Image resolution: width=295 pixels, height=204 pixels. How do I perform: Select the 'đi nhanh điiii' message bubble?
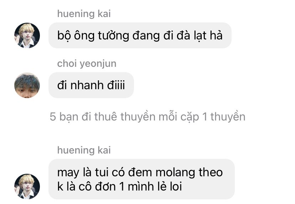pyautogui.click(x=91, y=85)
